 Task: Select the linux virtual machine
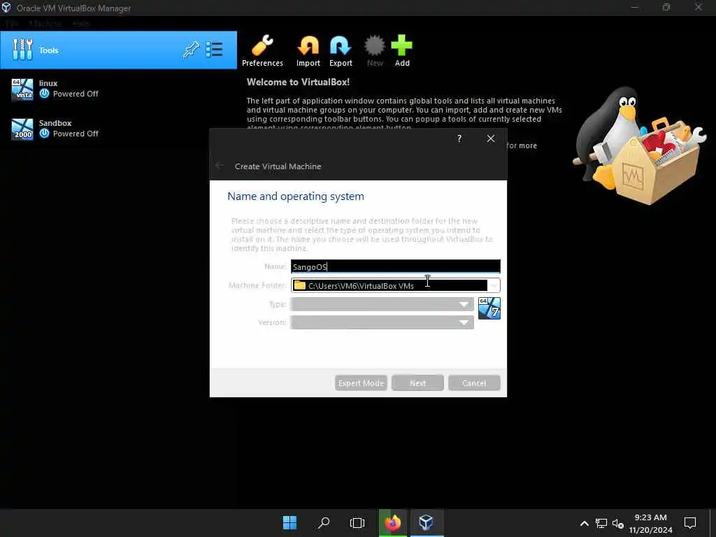click(118, 89)
